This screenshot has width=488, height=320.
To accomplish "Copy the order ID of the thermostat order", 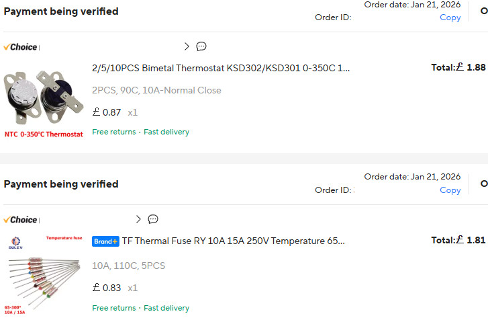I will [x=450, y=17].
